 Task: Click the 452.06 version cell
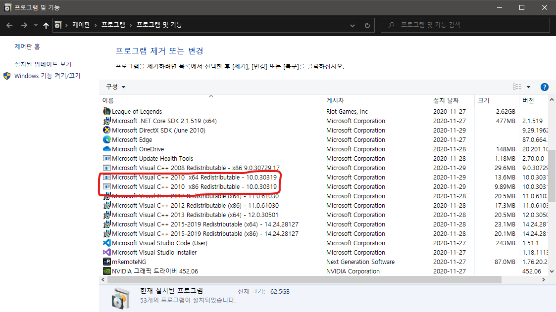point(532,271)
